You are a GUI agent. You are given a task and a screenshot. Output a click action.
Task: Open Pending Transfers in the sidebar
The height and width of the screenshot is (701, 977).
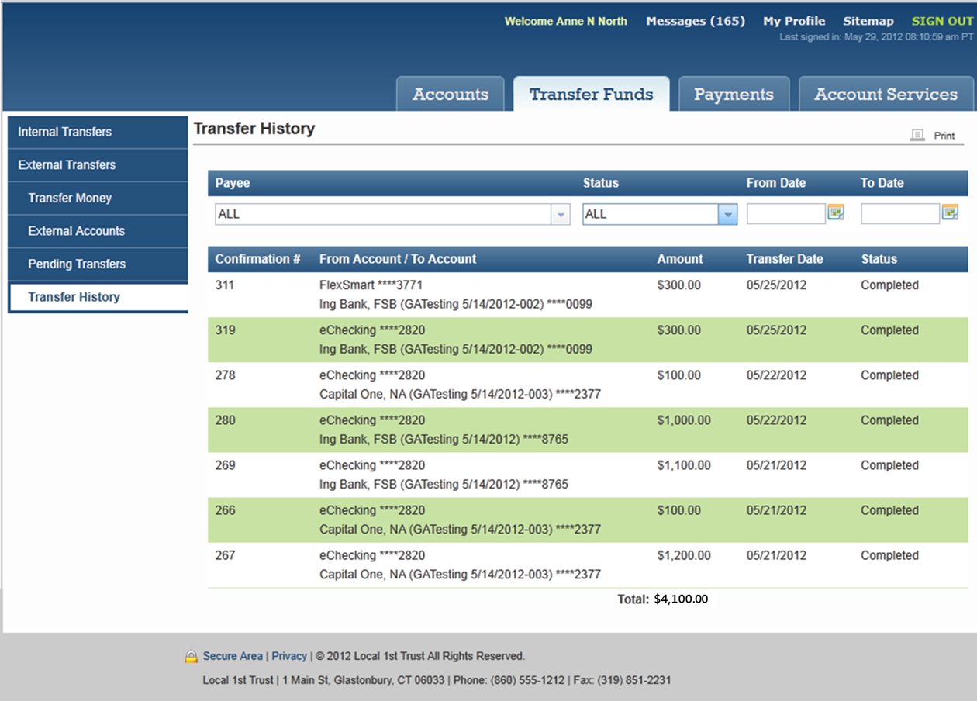tap(77, 264)
